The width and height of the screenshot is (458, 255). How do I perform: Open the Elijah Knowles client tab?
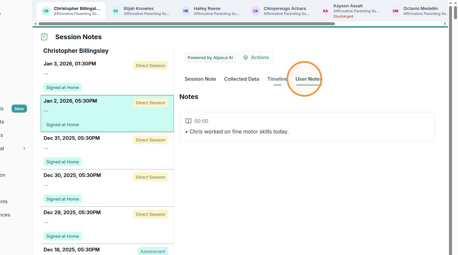tap(141, 11)
